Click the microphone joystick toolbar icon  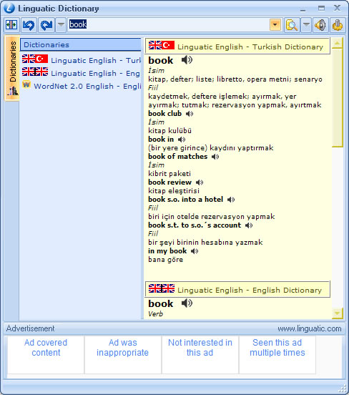[x=338, y=25]
